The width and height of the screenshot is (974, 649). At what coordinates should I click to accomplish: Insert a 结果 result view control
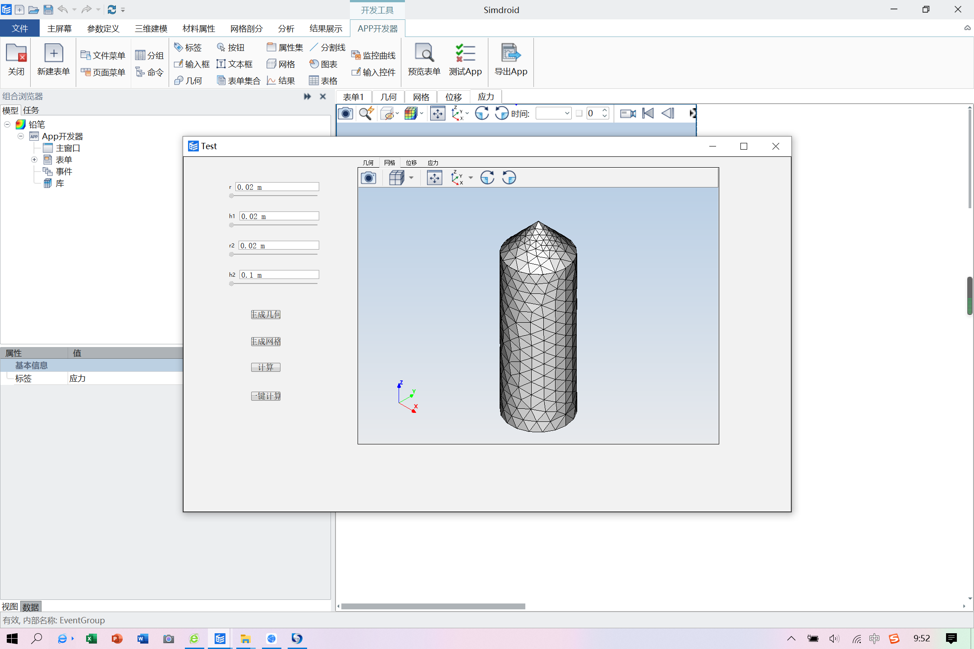pyautogui.click(x=281, y=81)
